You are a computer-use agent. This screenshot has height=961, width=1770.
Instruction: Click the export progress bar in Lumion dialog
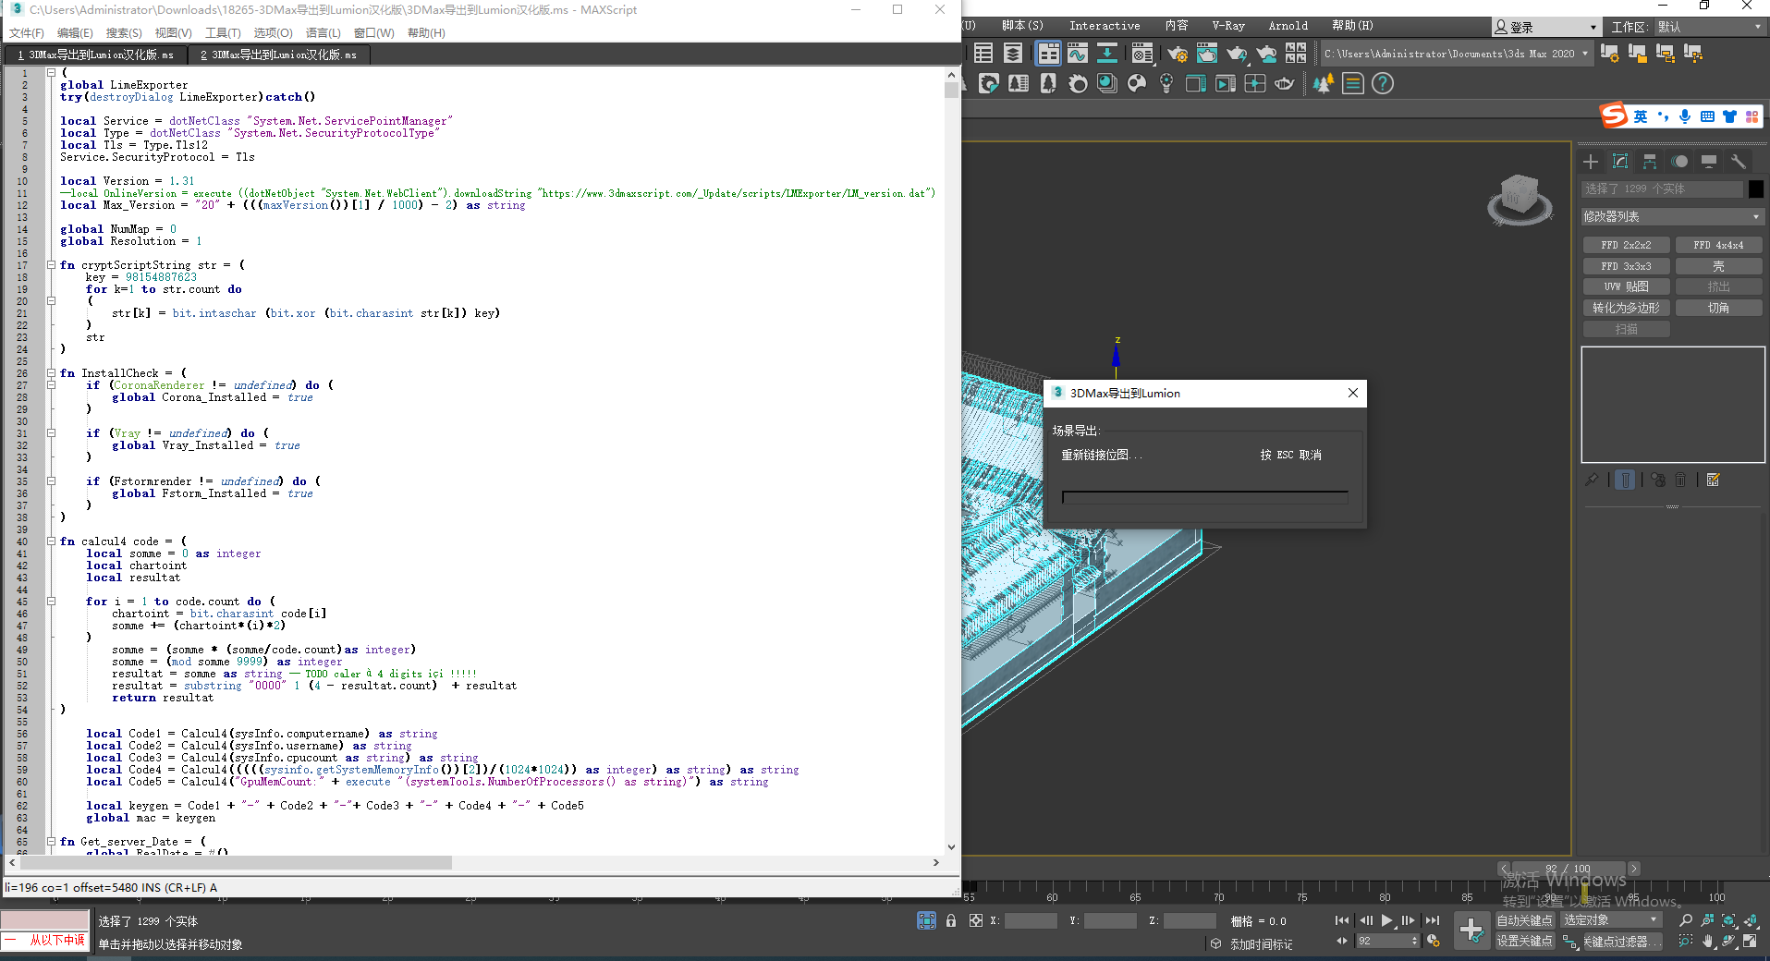tap(1204, 497)
